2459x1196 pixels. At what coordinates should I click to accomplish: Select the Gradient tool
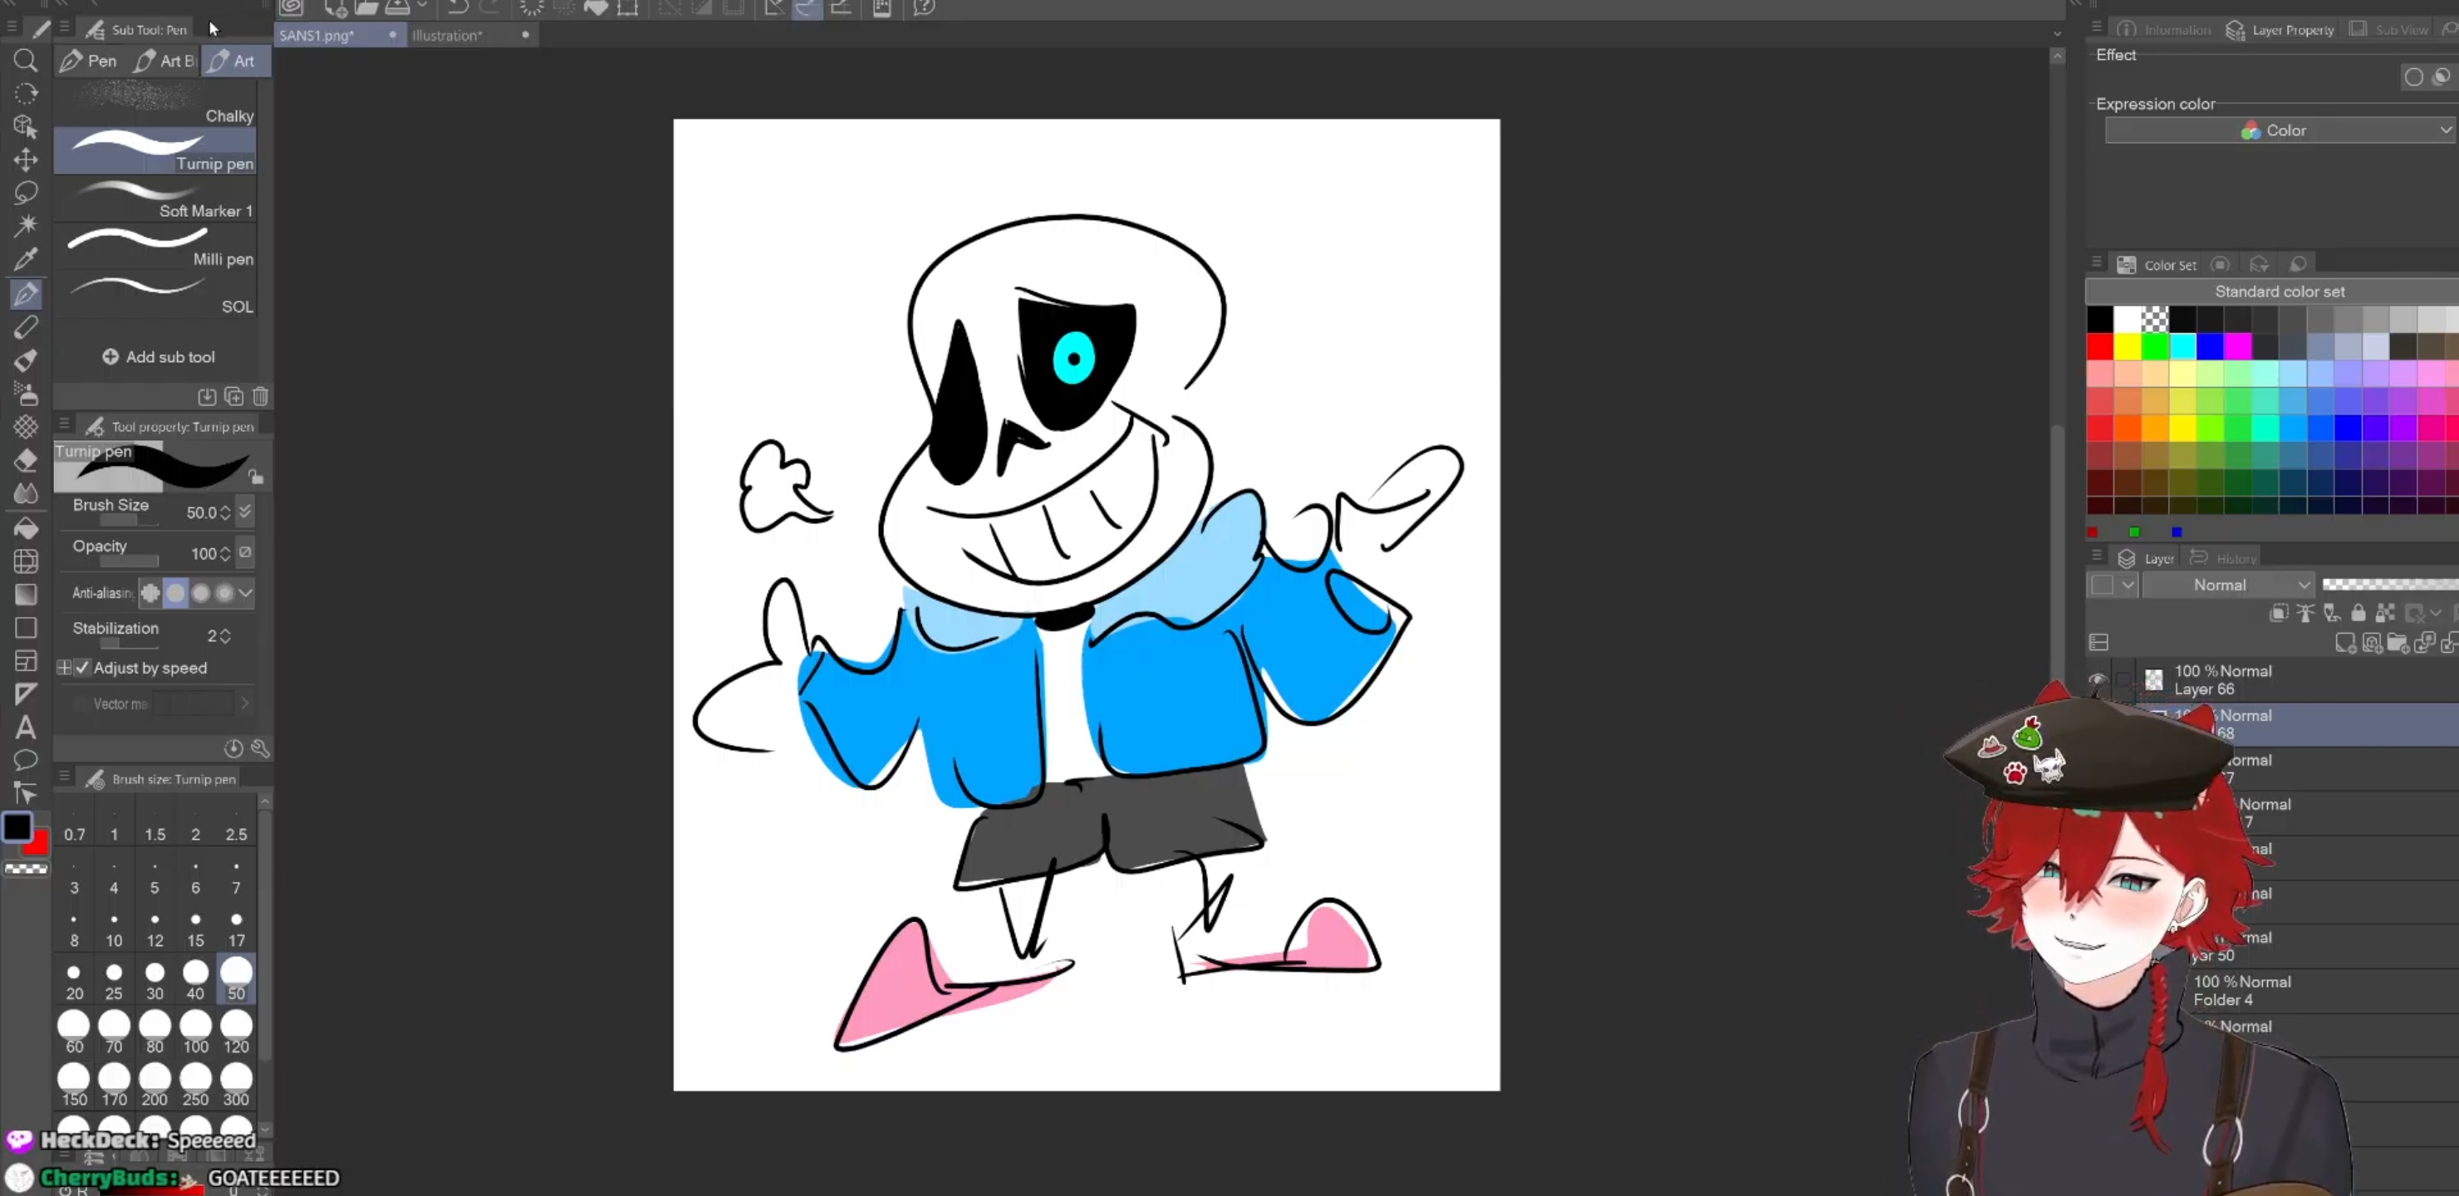point(26,594)
